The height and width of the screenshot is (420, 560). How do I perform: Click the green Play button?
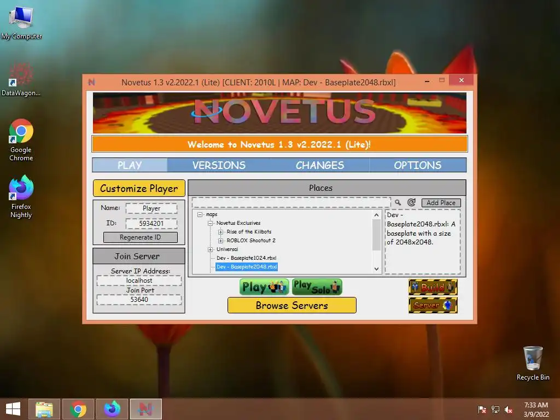coord(264,287)
